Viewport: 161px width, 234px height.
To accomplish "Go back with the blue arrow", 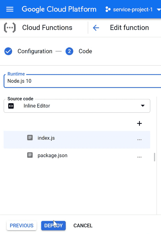I will [96, 28].
